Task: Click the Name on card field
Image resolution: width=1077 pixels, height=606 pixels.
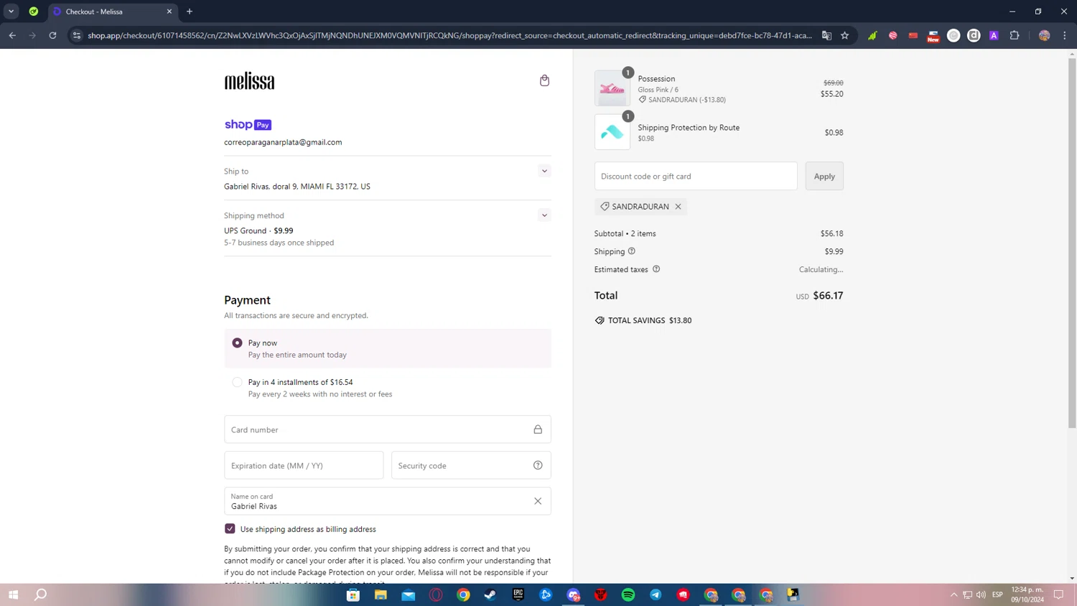Action: coord(388,501)
